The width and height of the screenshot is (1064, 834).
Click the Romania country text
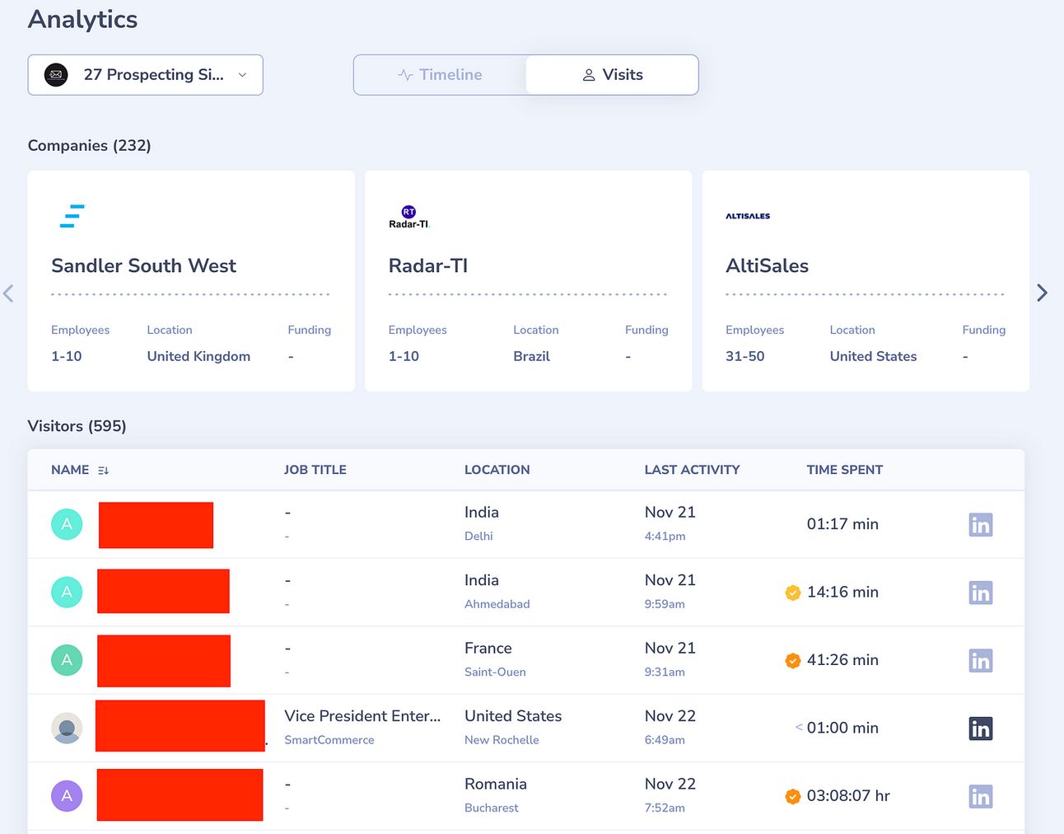496,784
